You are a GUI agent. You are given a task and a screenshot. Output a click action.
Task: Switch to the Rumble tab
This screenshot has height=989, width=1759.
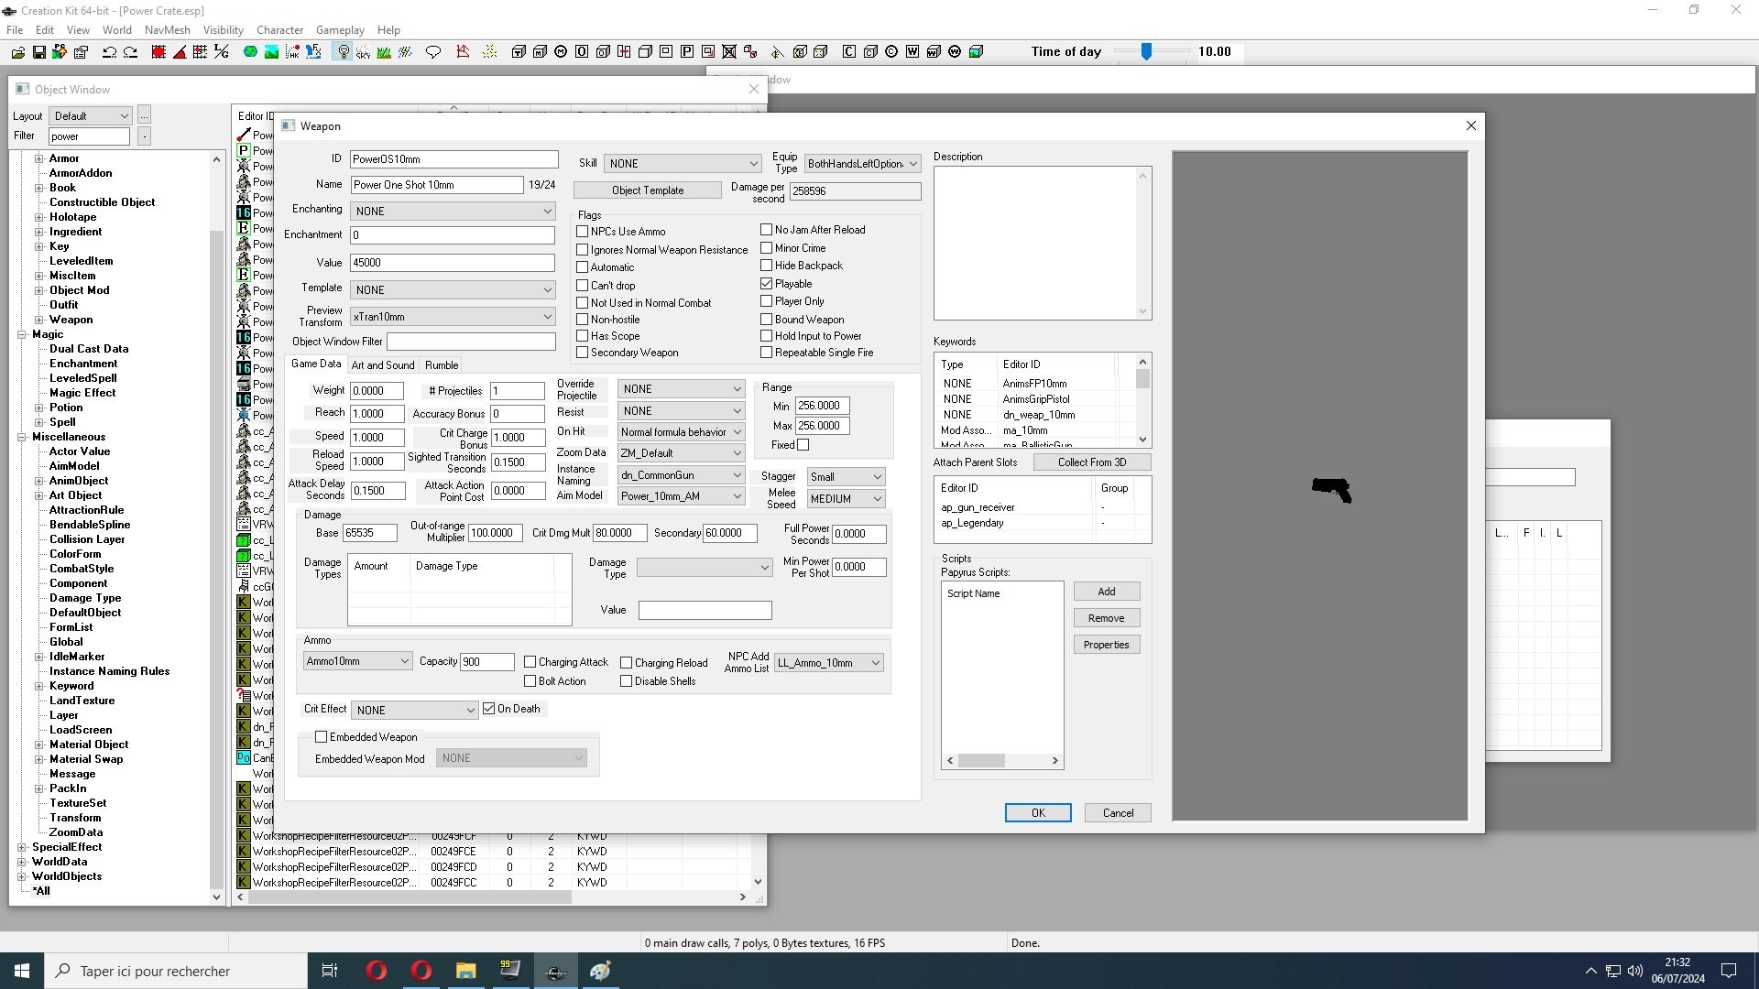(x=442, y=364)
